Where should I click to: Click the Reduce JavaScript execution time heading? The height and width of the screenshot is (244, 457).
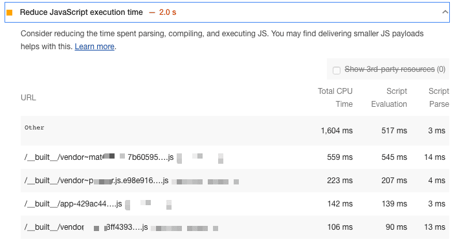[x=82, y=12]
